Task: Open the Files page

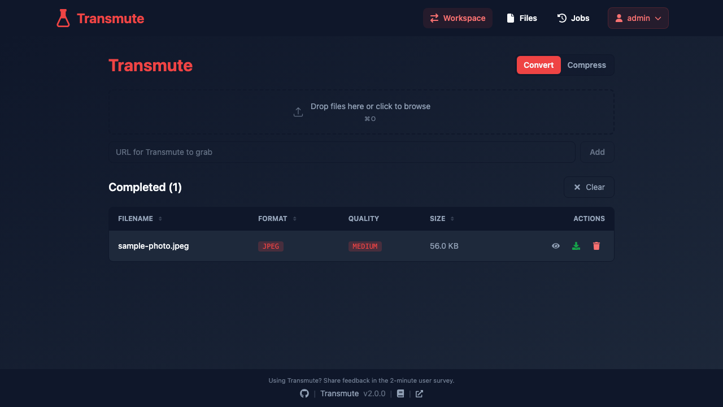Action: 522,18
